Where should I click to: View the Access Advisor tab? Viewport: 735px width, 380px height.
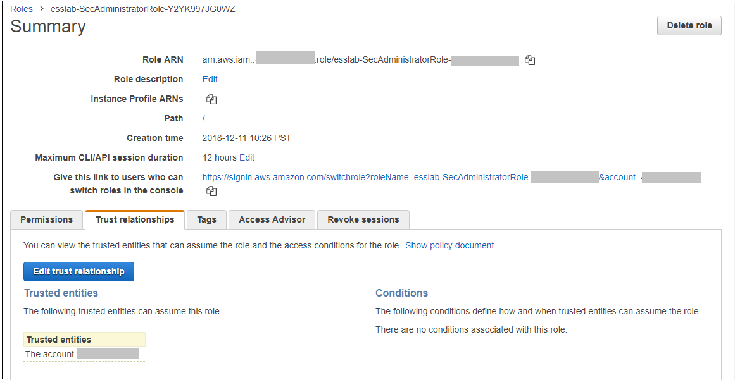coord(272,219)
